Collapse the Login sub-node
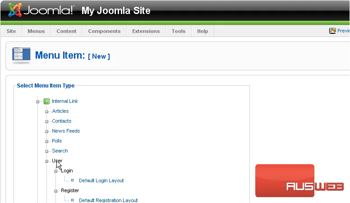 click(55, 171)
